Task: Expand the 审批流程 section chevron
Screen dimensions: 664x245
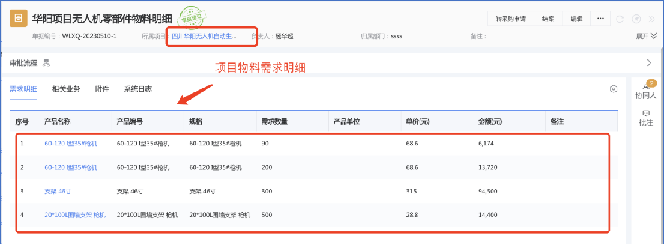Action: 649,62
